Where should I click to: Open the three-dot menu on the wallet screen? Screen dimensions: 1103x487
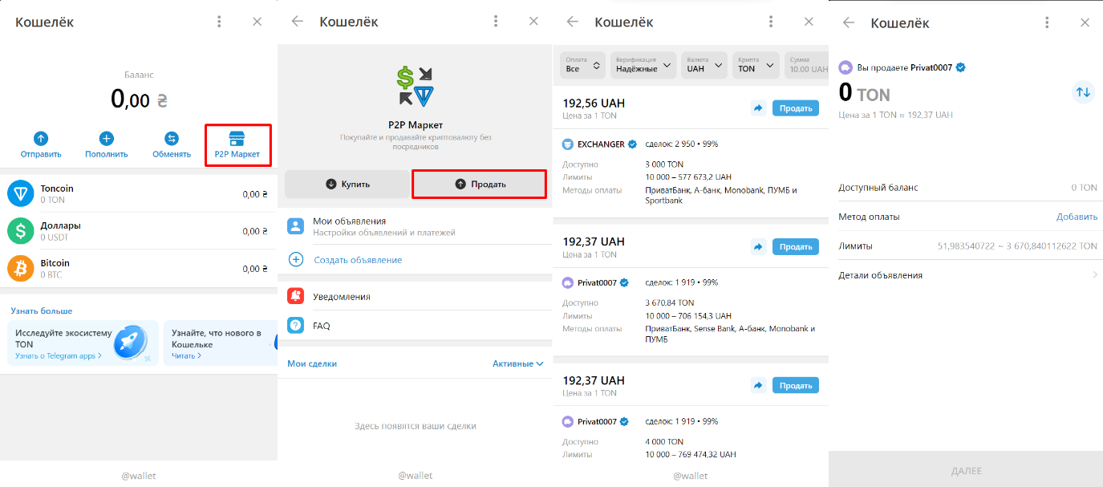(219, 22)
